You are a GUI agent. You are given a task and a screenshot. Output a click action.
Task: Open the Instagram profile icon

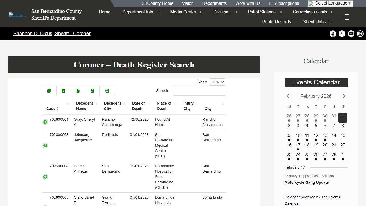click(x=360, y=34)
